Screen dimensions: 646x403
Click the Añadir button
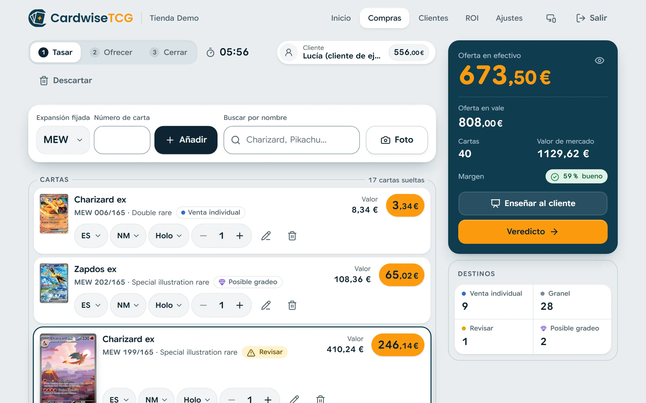pyautogui.click(x=186, y=140)
